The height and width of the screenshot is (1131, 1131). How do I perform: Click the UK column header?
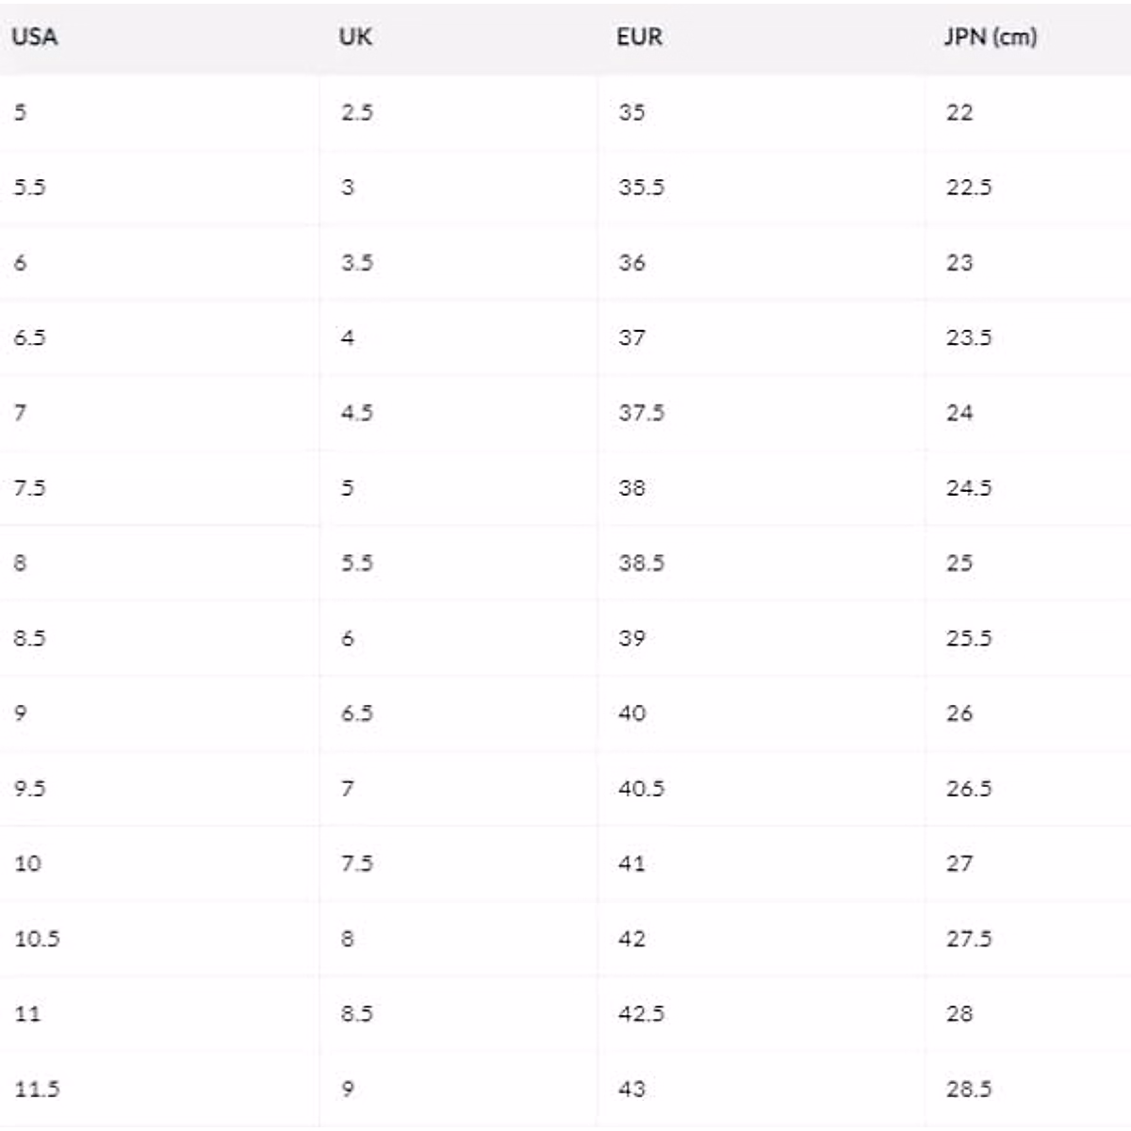pos(355,37)
